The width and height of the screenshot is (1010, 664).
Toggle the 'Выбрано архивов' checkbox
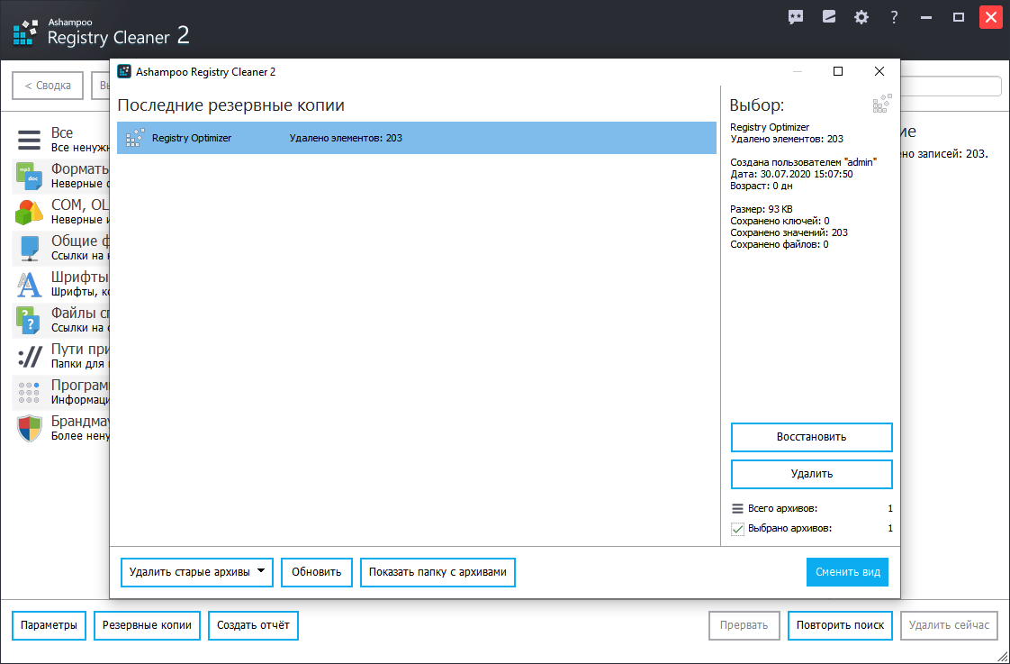point(737,529)
